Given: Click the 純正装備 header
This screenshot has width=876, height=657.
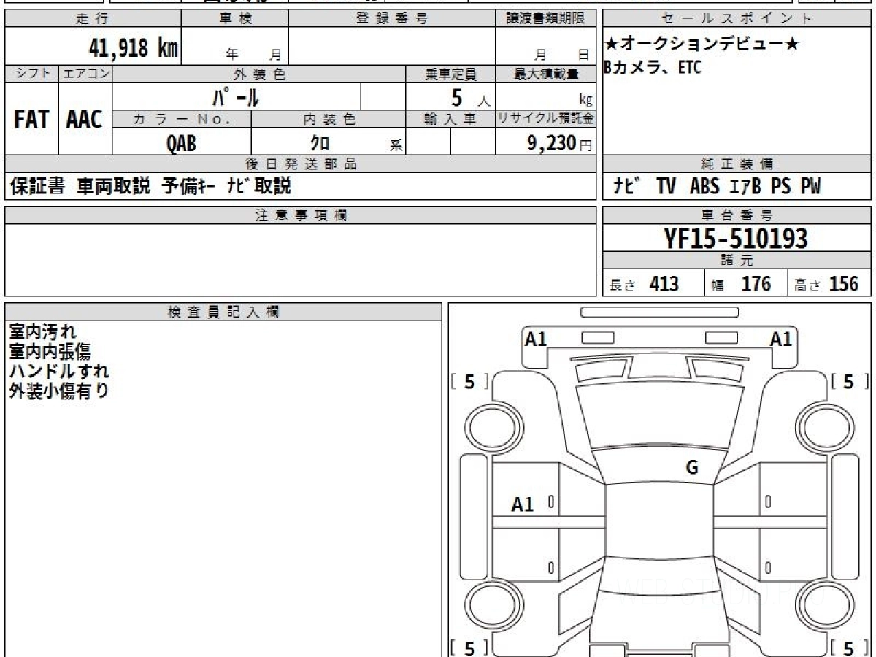Looking at the screenshot, I should click(737, 164).
